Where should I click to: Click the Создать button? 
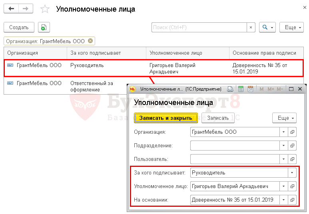[19, 27]
